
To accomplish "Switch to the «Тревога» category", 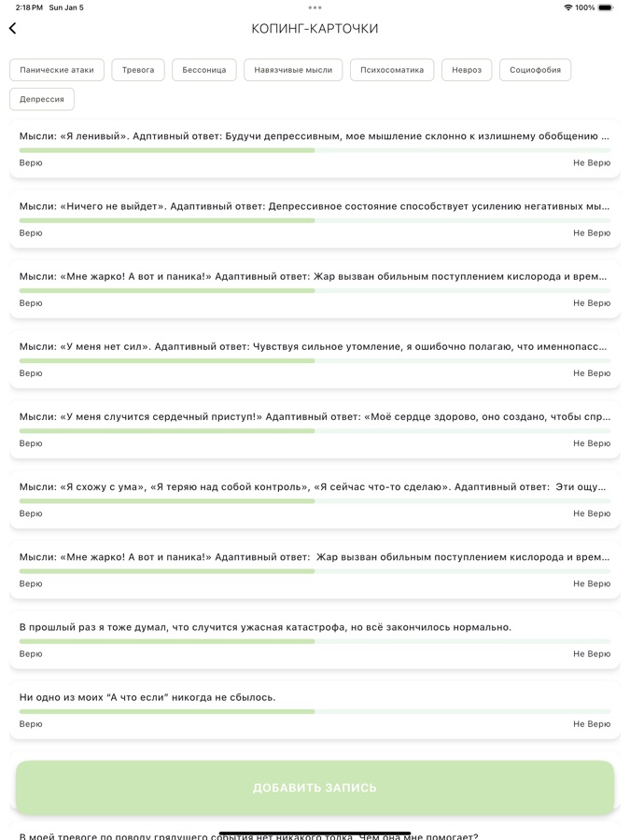I will click(x=138, y=70).
